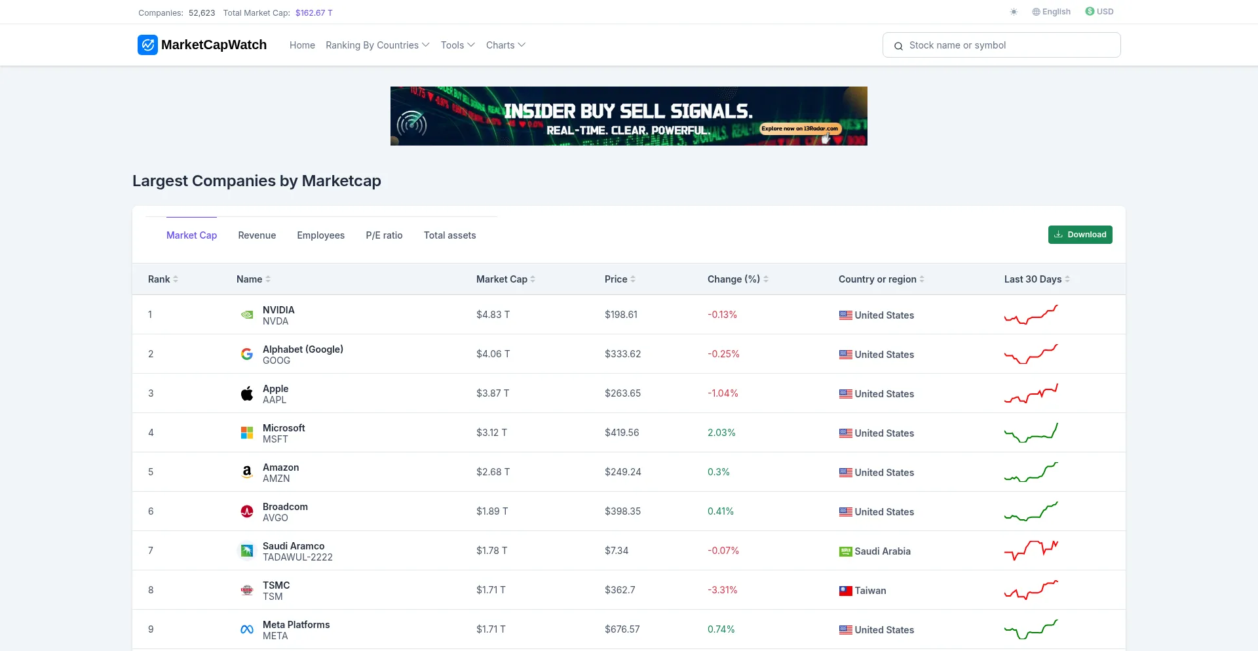Viewport: 1258px width, 651px height.
Task: Sort the table by Rank column
Action: [x=162, y=279]
